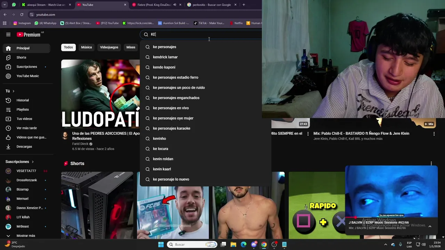Open Shorts from the sidebar
Screen dimensions: 445x250
click(26, 57)
